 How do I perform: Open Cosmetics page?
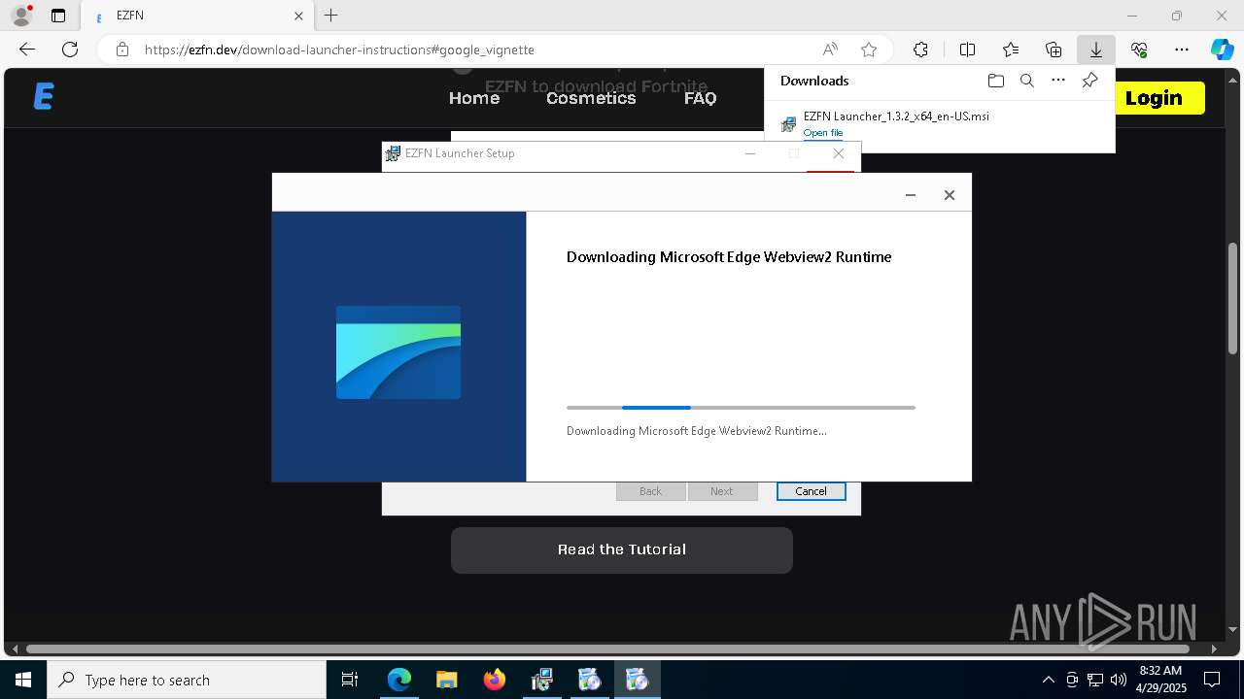tap(591, 98)
